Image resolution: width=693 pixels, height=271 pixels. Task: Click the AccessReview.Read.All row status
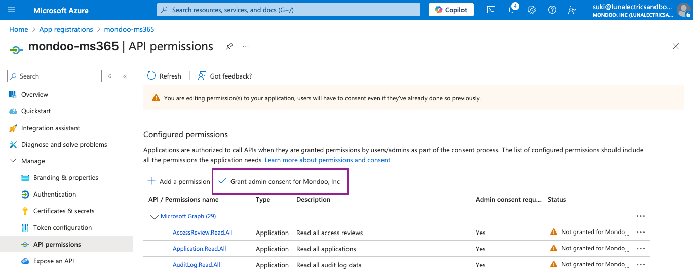[x=590, y=232]
